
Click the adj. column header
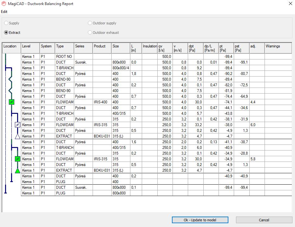point(257,48)
